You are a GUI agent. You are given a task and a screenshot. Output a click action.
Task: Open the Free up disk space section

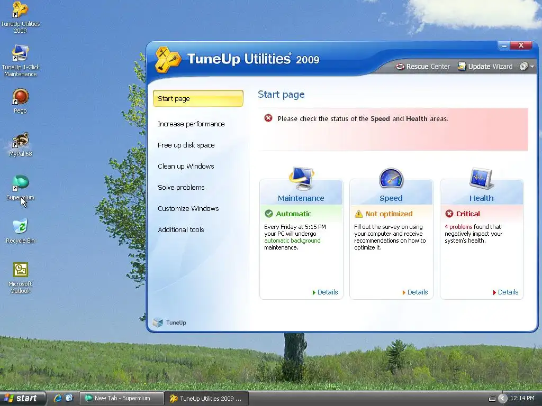point(186,145)
